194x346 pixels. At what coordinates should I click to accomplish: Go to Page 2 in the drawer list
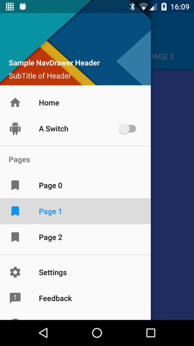[x=75, y=237]
